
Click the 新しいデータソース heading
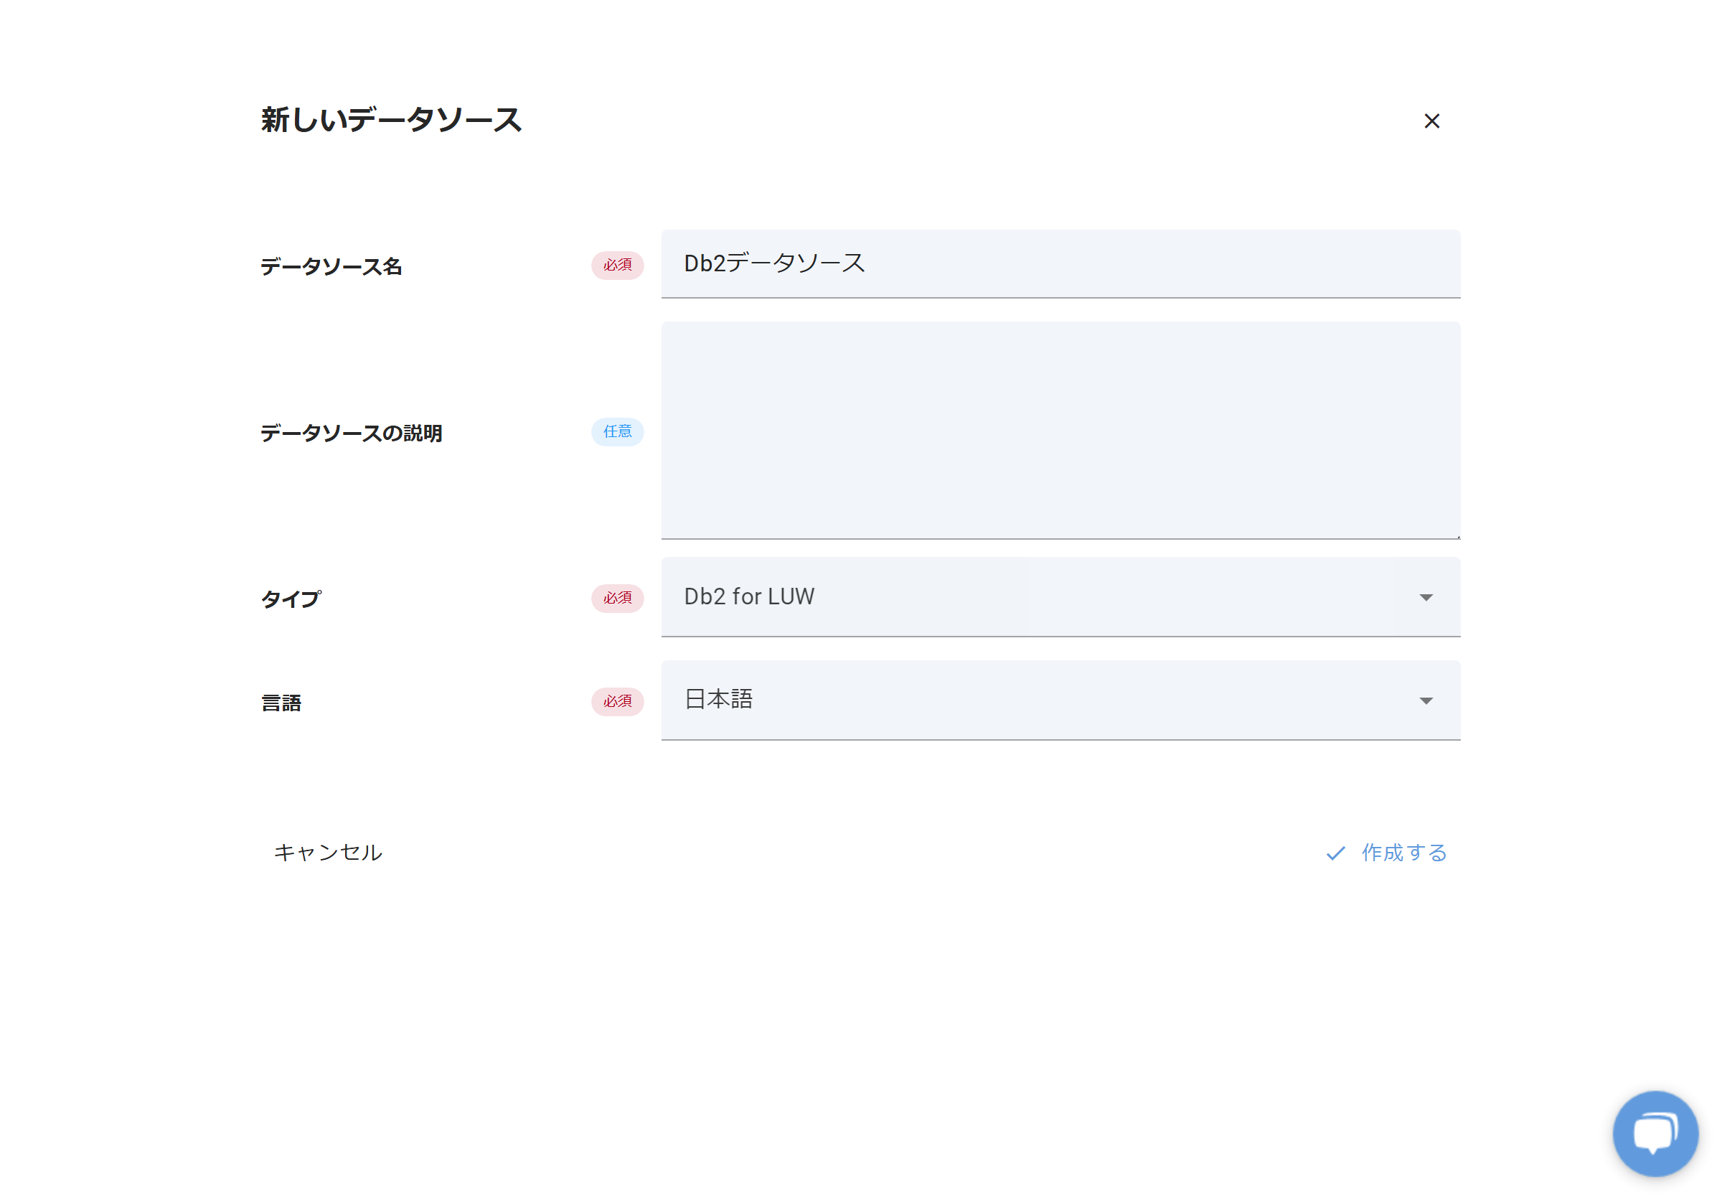(x=391, y=120)
